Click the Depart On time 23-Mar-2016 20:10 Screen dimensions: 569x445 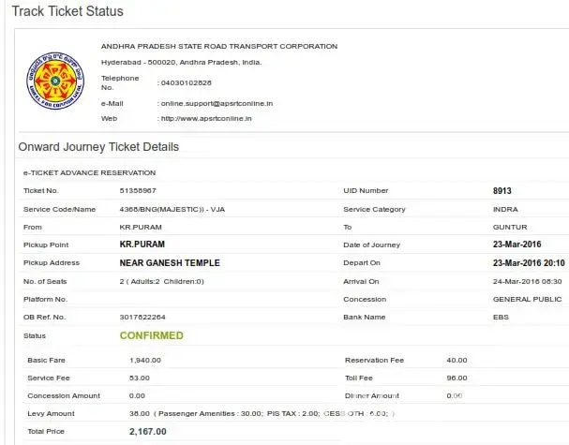[x=528, y=263]
